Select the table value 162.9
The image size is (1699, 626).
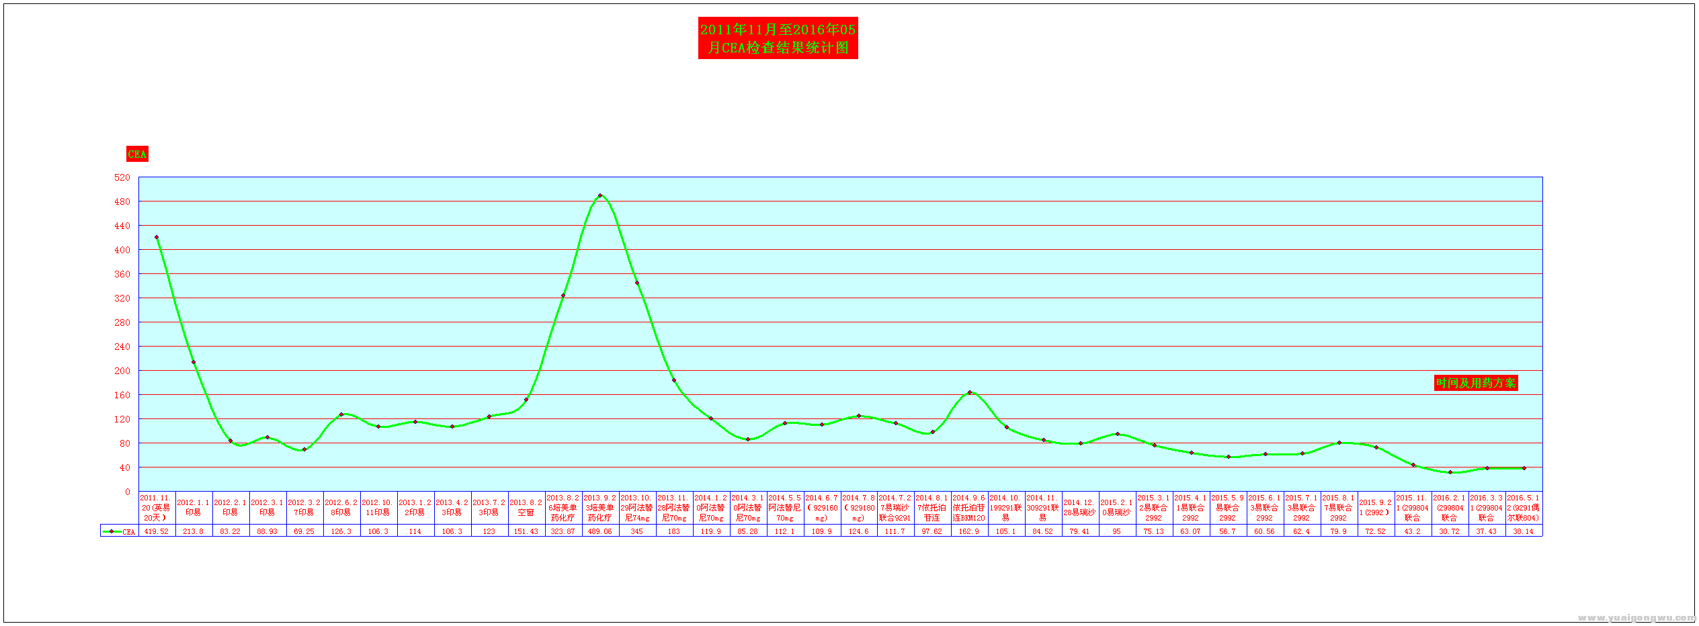coord(969,531)
